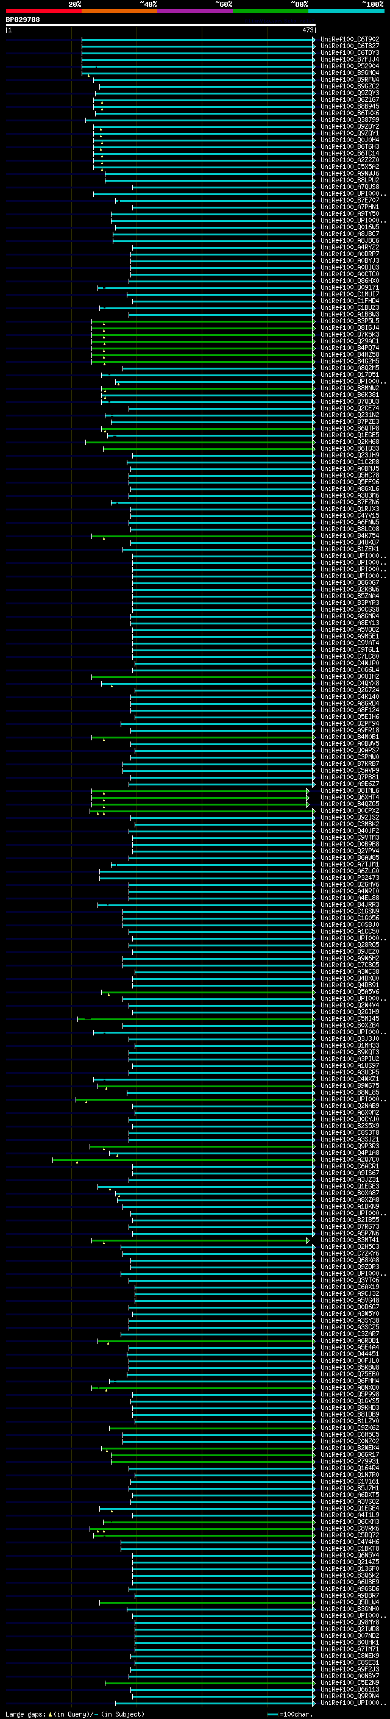Image resolution: width=390 pixels, height=1719 pixels.
Task: Select hit label UniRef100_O44451
Action: tap(350, 1354)
